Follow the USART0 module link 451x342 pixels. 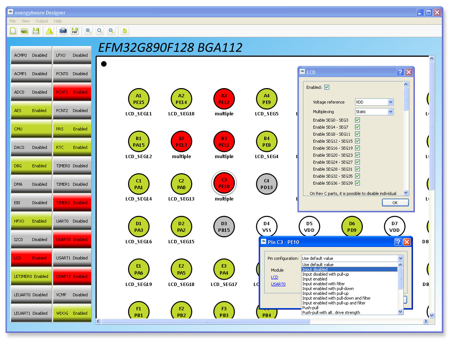(278, 284)
